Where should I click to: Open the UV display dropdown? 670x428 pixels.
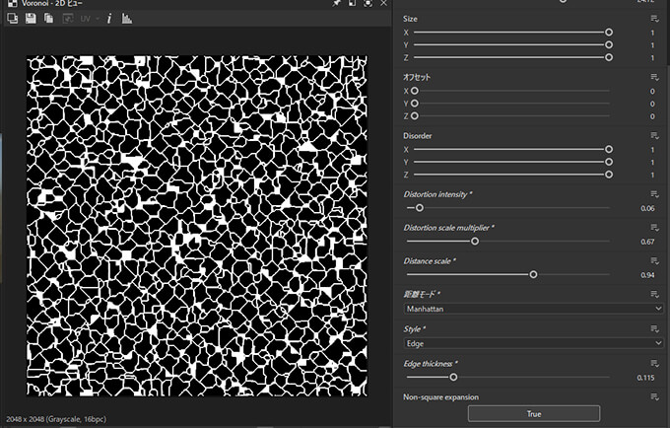(x=89, y=19)
